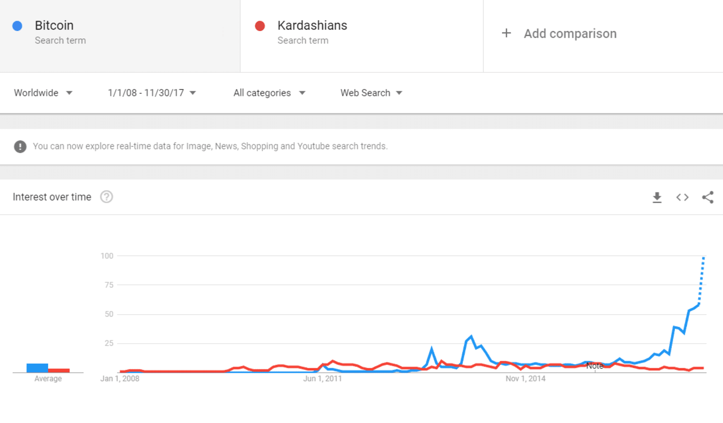This screenshot has width=723, height=423.
Task: Share the Interest over time chart
Action: 708,197
